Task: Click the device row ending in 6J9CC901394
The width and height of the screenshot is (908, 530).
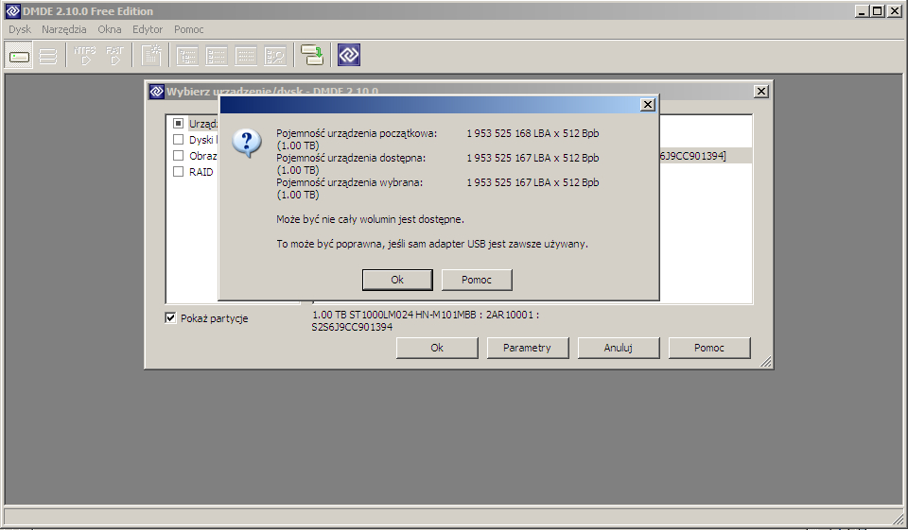Action: (706, 156)
